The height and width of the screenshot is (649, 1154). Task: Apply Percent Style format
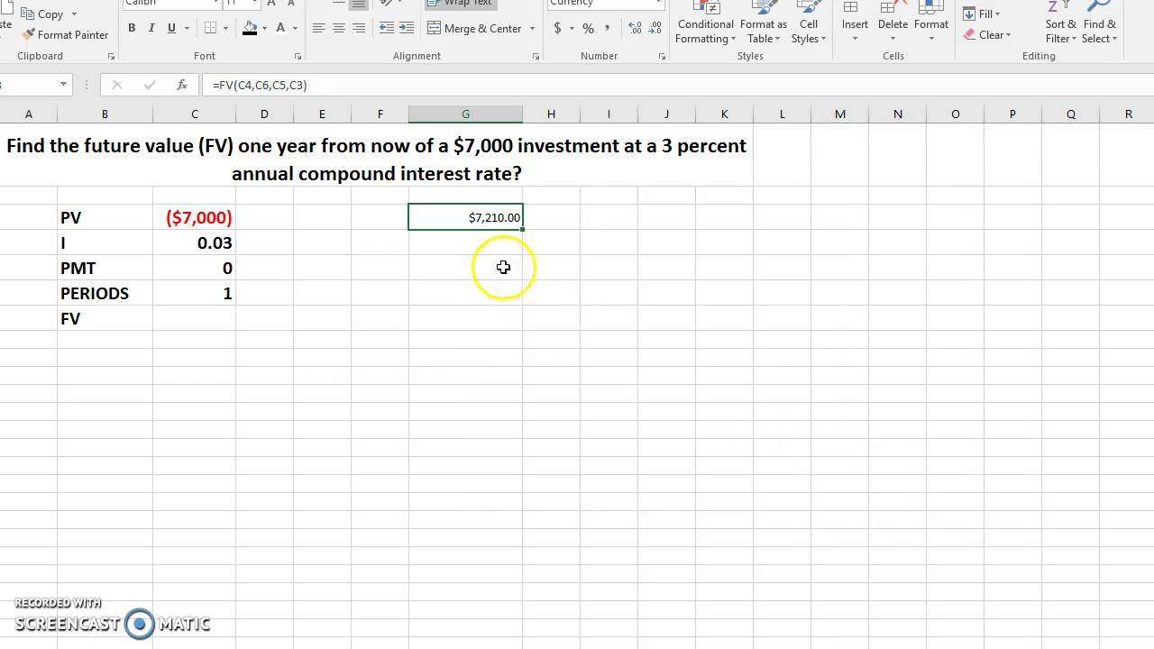588,28
